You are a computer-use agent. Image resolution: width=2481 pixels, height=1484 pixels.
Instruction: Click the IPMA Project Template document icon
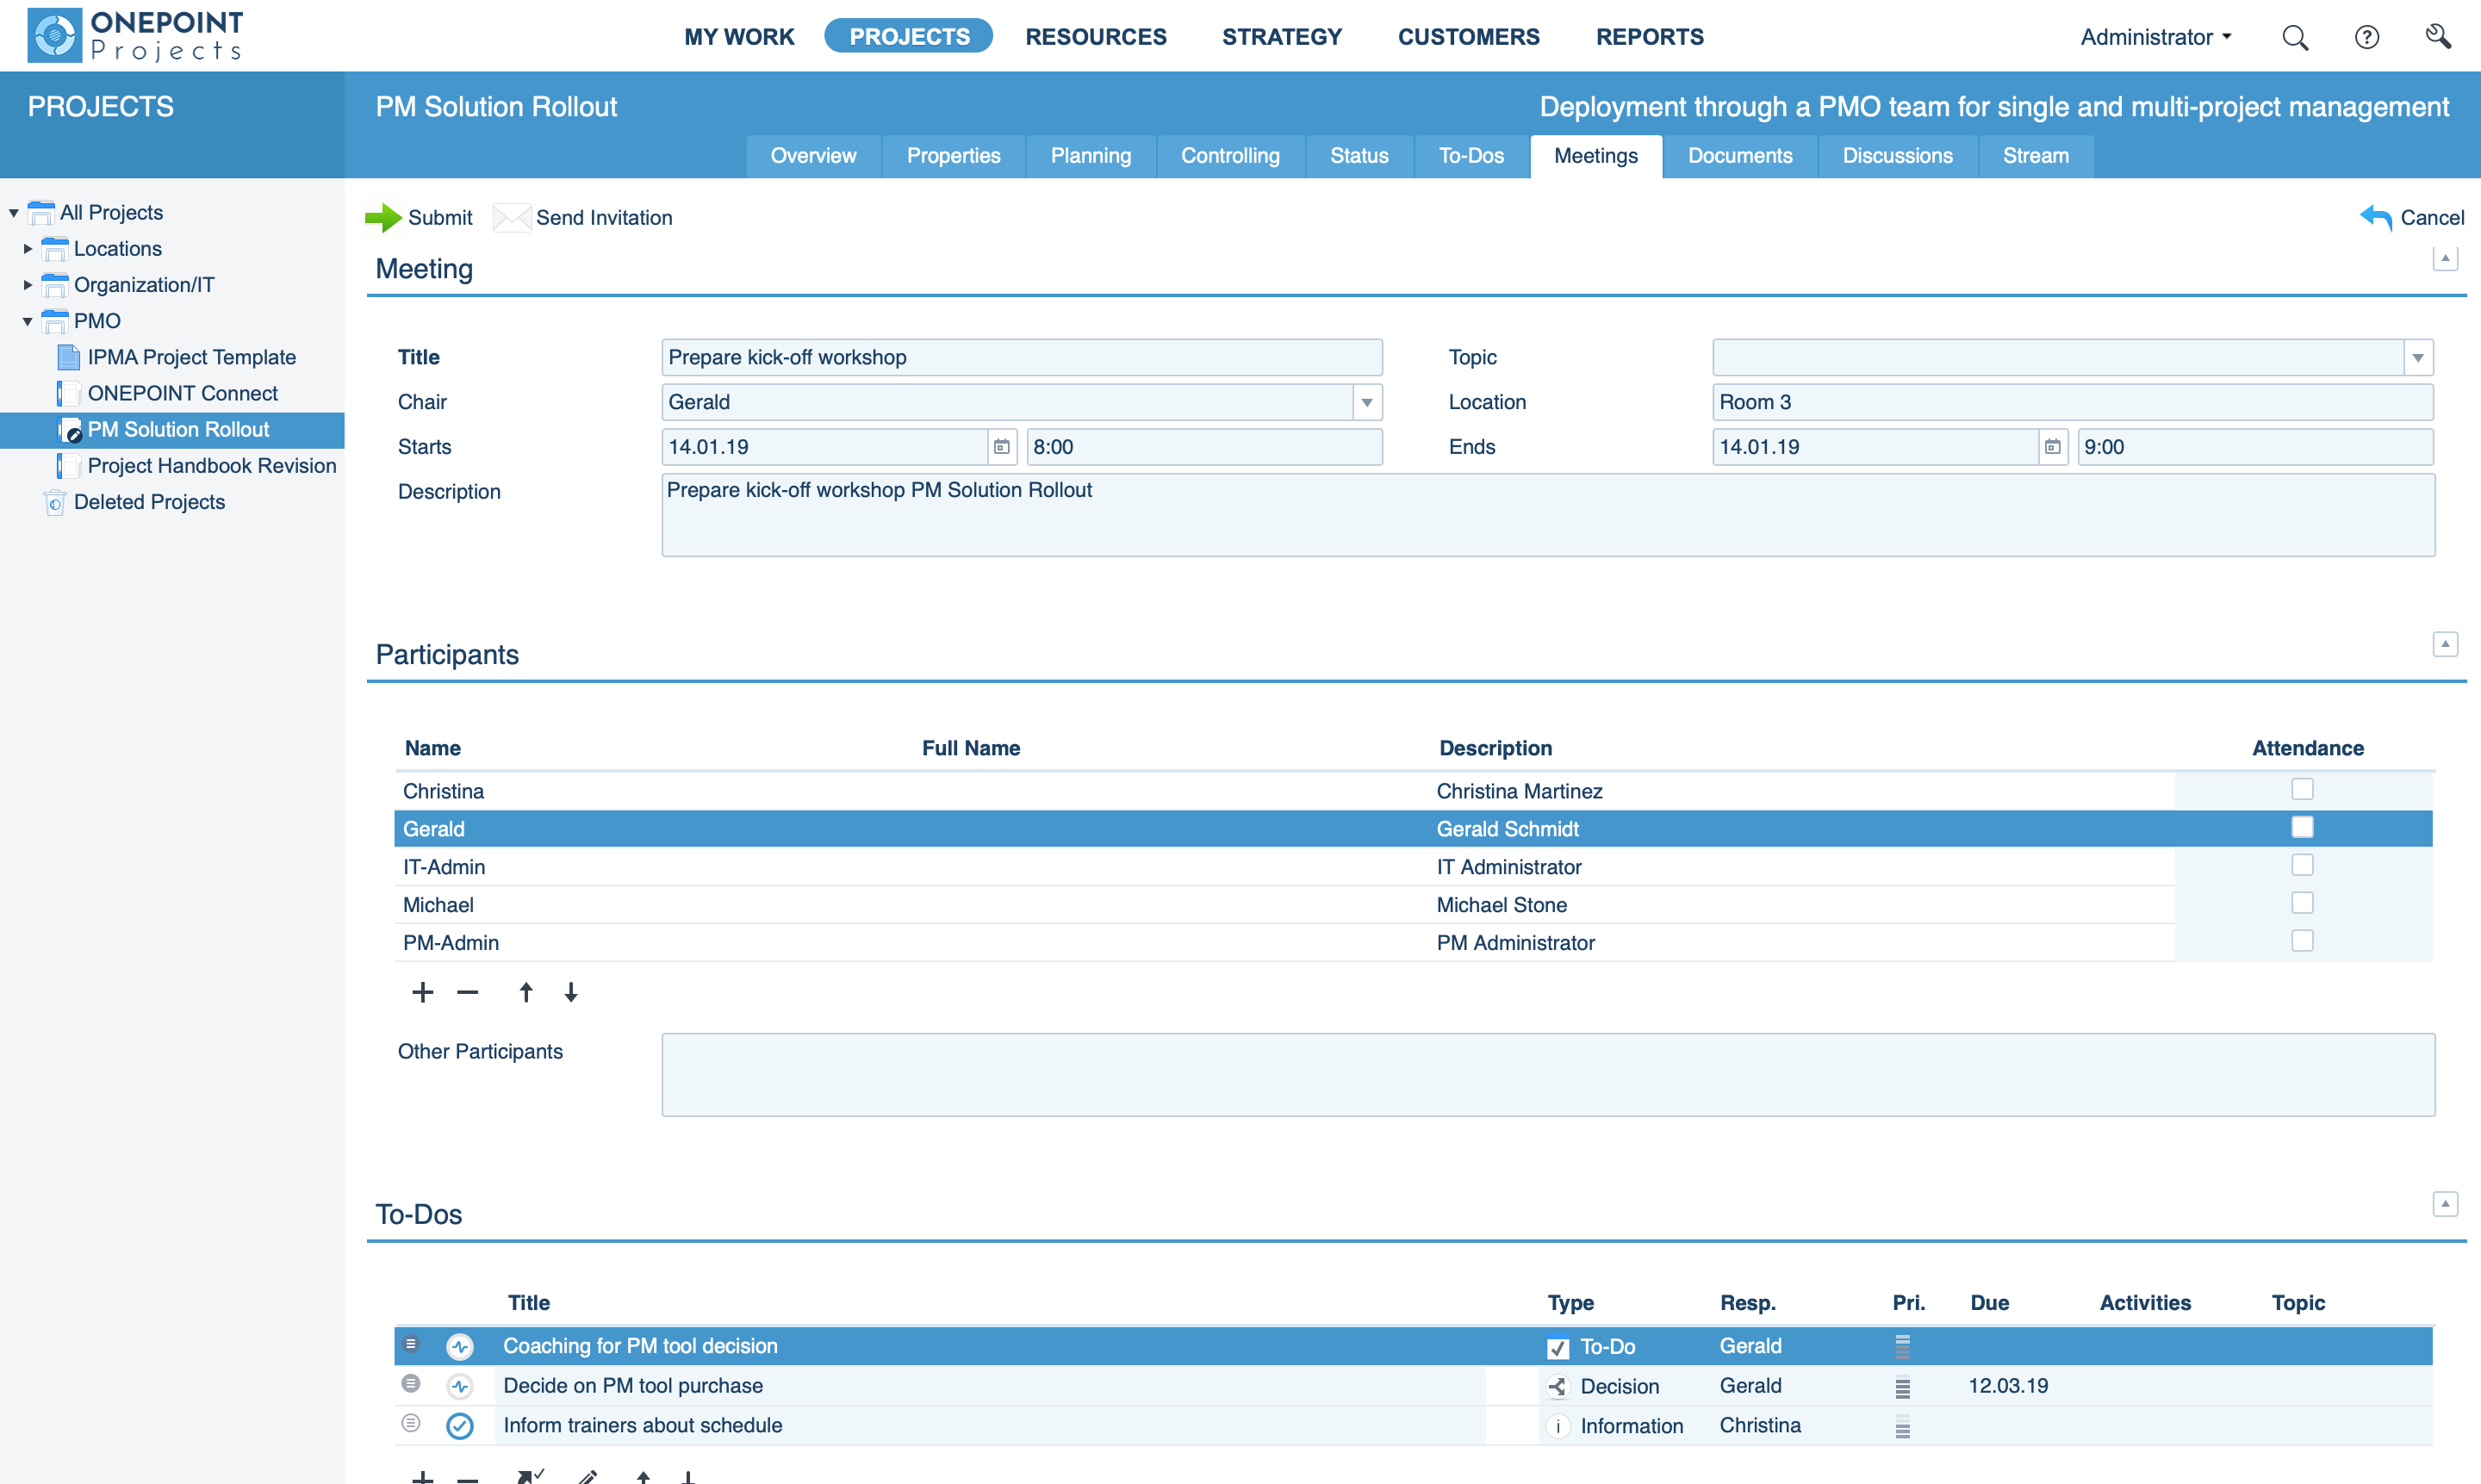69,357
